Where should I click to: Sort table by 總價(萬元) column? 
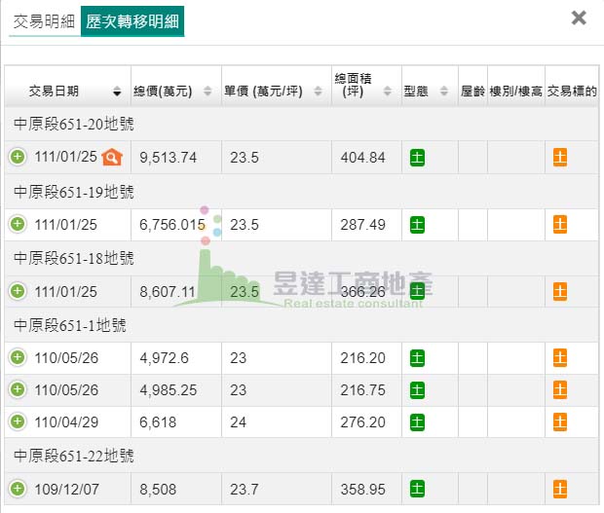(173, 92)
